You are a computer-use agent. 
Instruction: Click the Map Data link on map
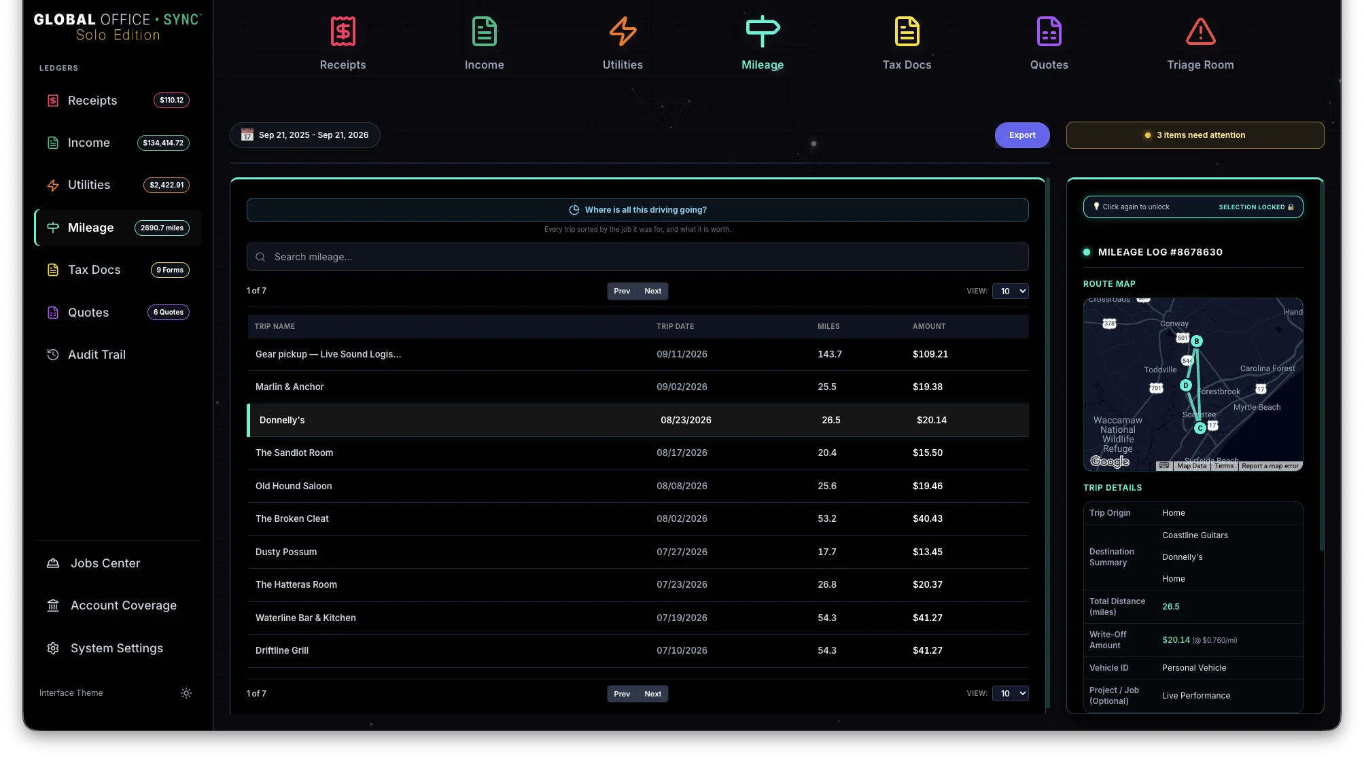1191,466
